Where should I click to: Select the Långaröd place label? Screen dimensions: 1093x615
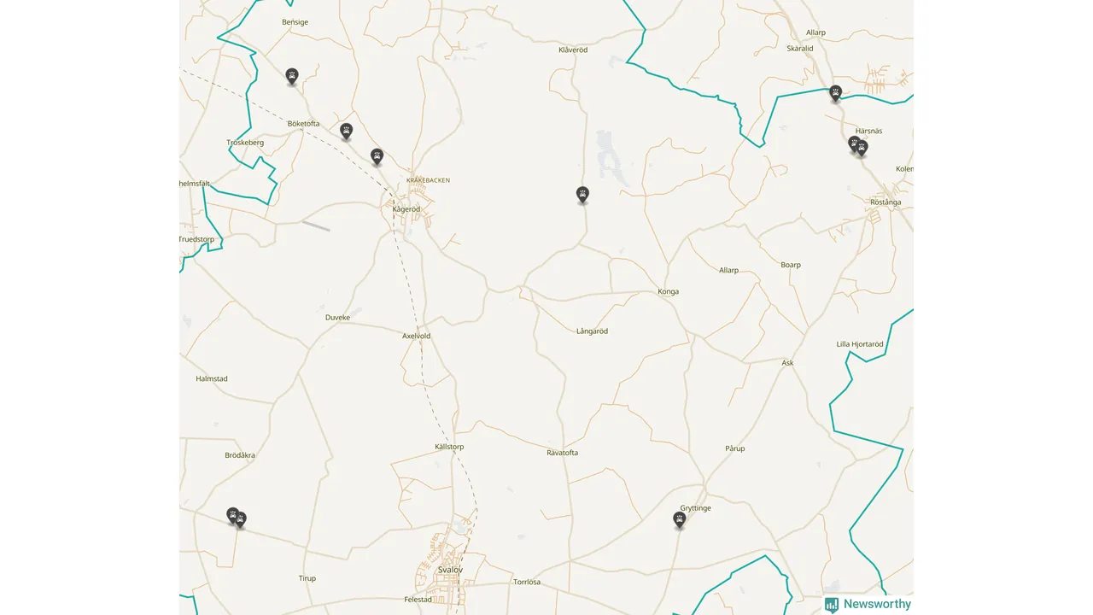tap(592, 331)
